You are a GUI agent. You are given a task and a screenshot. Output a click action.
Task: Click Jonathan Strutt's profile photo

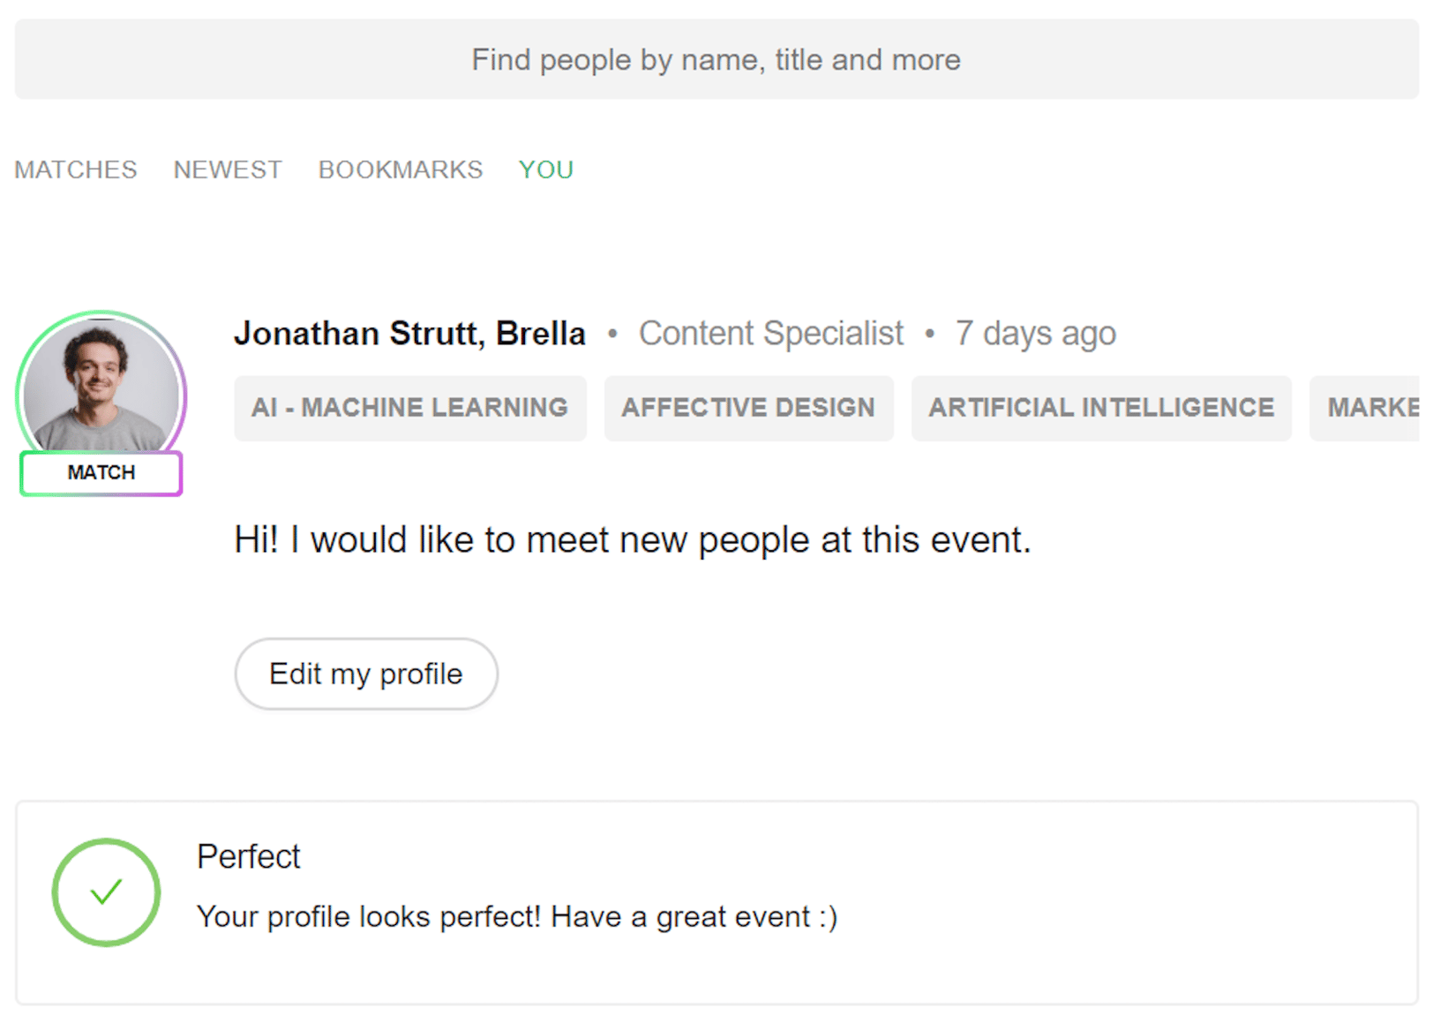(101, 385)
